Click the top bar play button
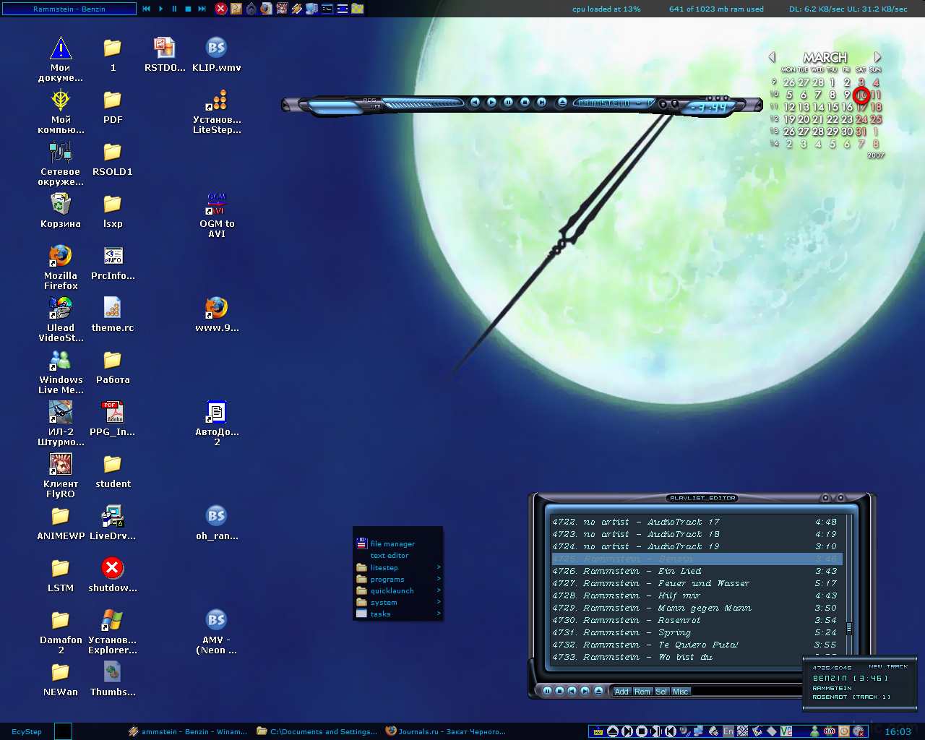The image size is (925, 740). pos(160,9)
